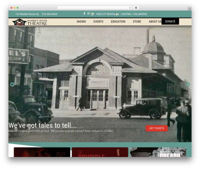Click the 270.444.6828 phone number

click(x=49, y=14)
